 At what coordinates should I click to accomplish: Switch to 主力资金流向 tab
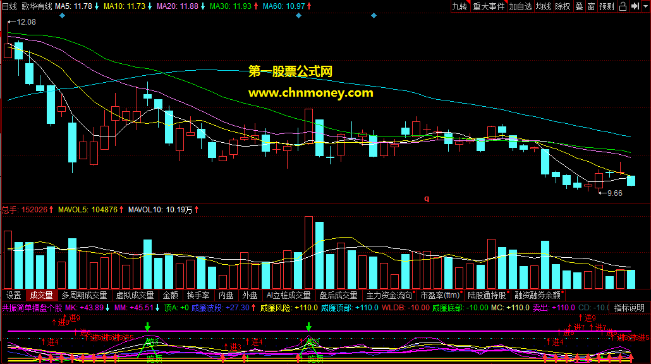(x=389, y=295)
